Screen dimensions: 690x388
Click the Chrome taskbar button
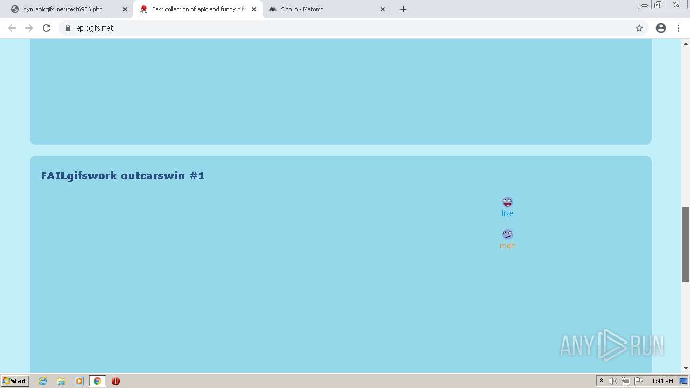click(97, 381)
